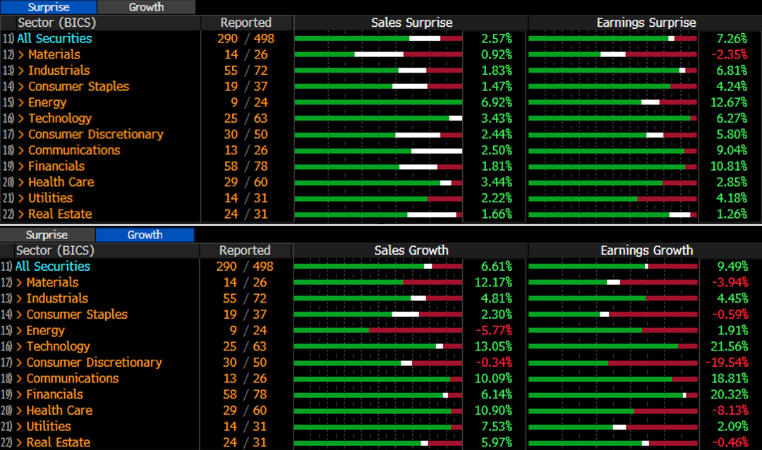Click Materials earnings surprise bar
This screenshot has width=762, height=450.
[x=613, y=54]
